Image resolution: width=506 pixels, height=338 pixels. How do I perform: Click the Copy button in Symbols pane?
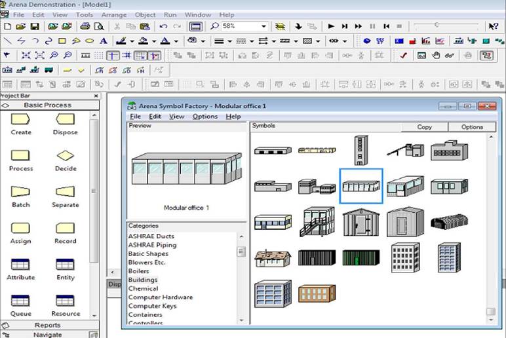pyautogui.click(x=424, y=127)
